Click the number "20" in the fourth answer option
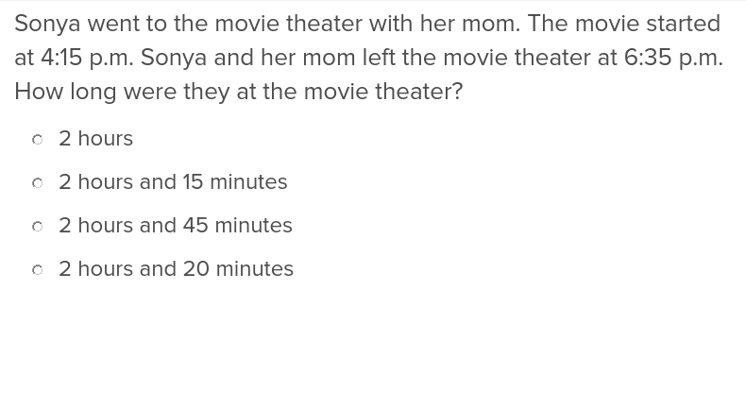The width and height of the screenshot is (746, 410). coord(196,269)
